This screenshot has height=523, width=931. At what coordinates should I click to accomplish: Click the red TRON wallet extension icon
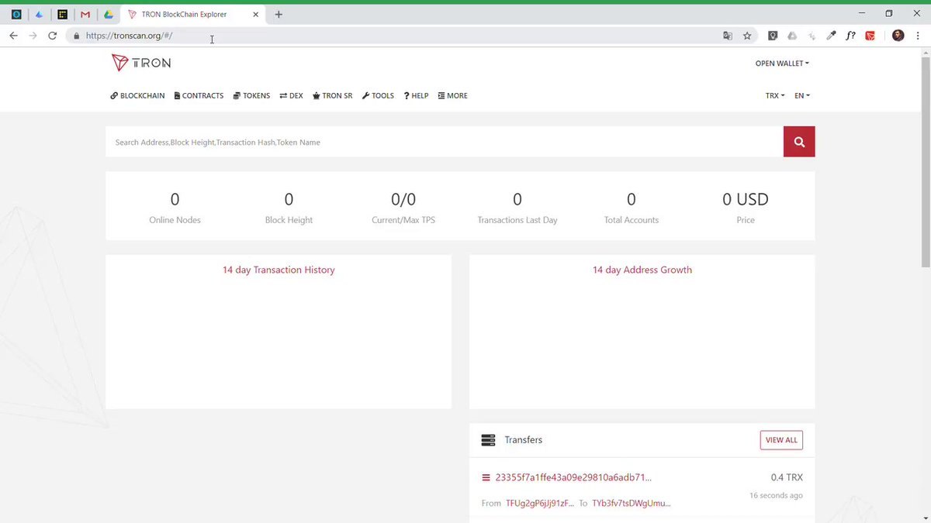pyautogui.click(x=870, y=36)
